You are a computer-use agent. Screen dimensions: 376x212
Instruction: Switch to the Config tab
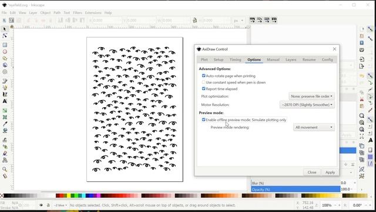point(327,59)
